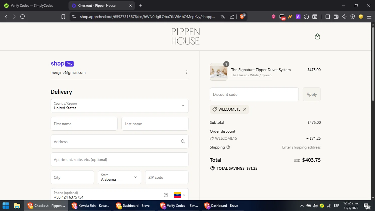Open the browser extensions puzzle icon
The image size is (375, 211).
[306, 17]
